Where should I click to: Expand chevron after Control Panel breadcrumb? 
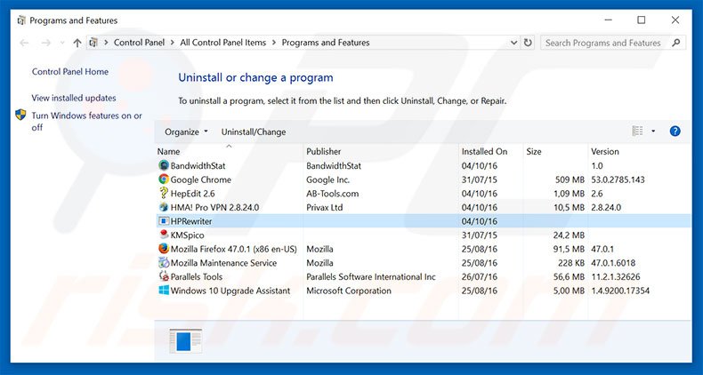click(173, 43)
